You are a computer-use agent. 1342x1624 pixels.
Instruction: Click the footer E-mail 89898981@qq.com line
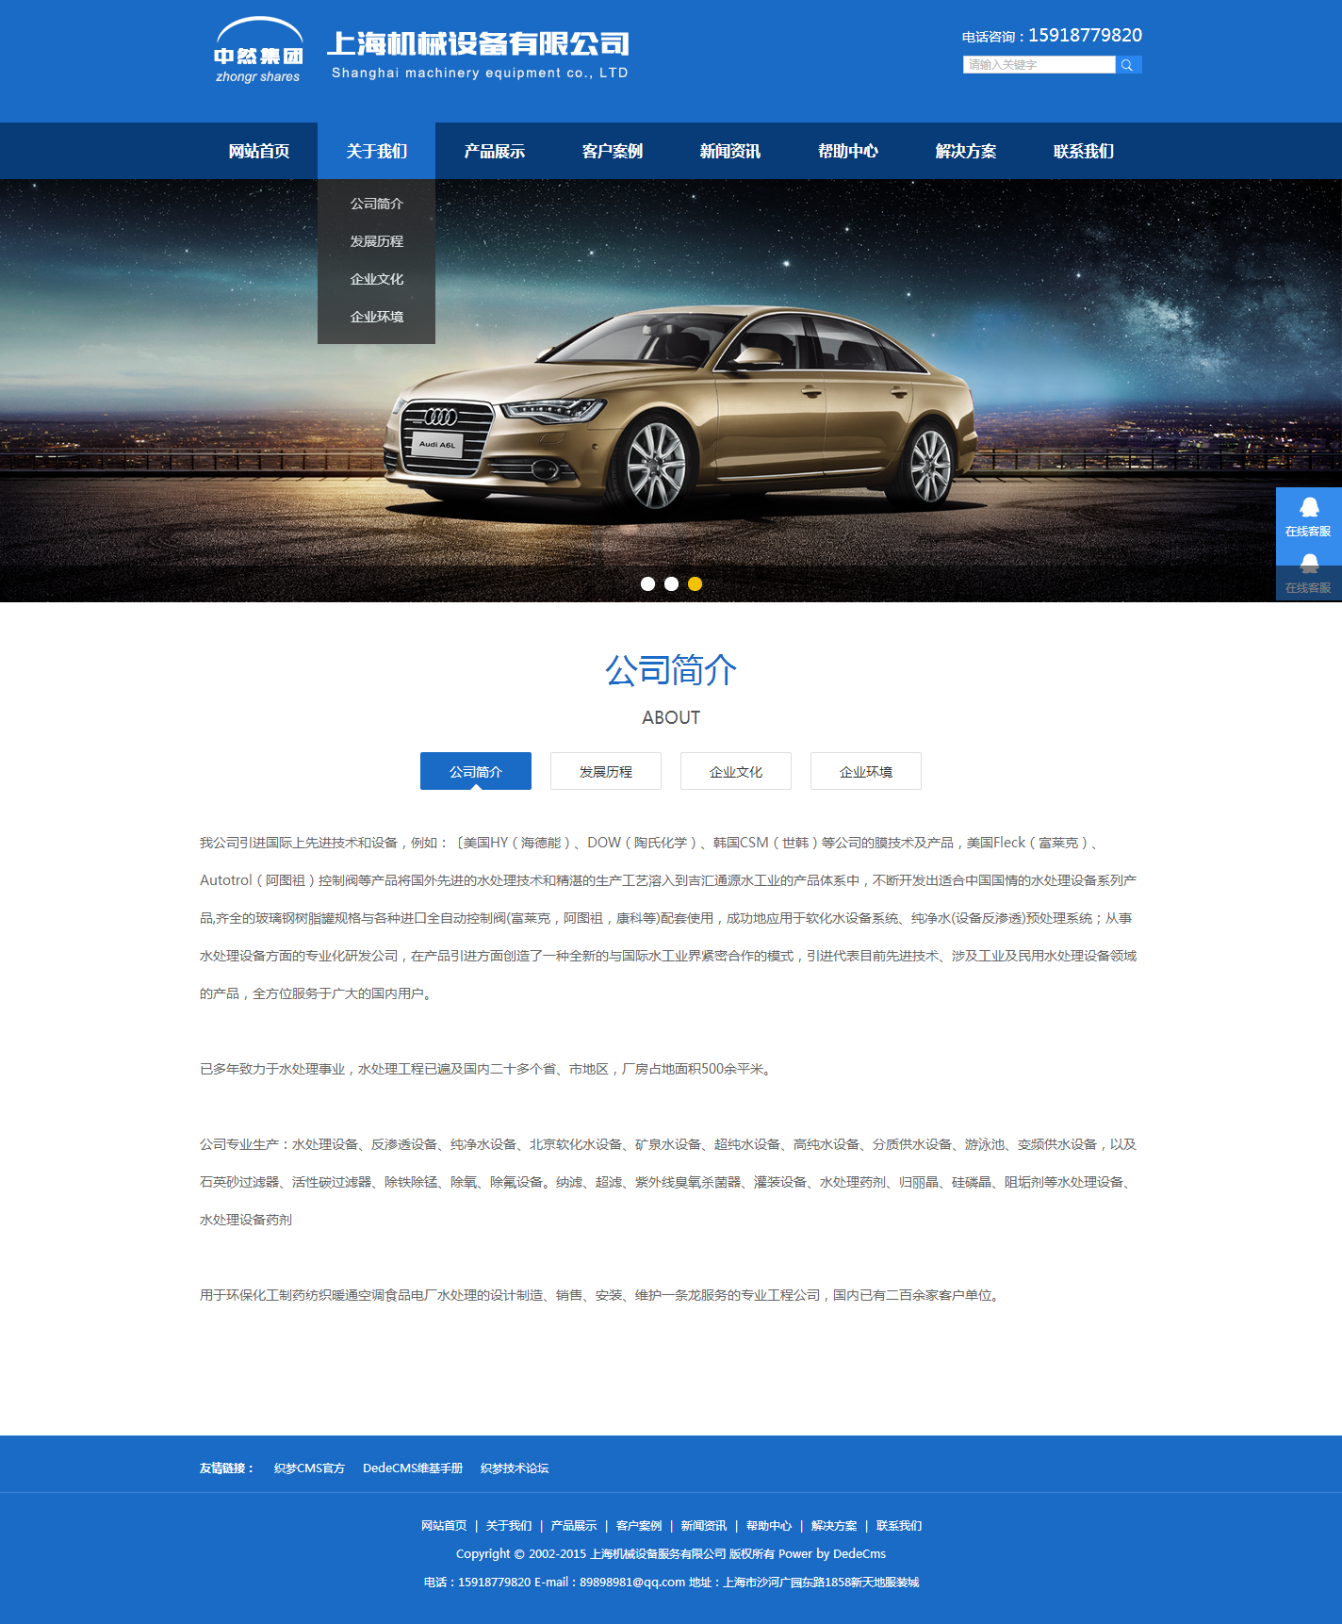tap(671, 1582)
